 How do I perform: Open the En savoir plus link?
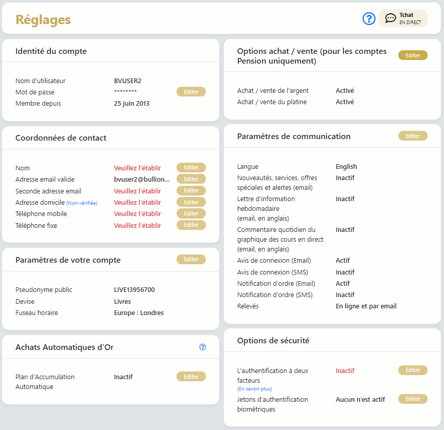click(x=255, y=389)
